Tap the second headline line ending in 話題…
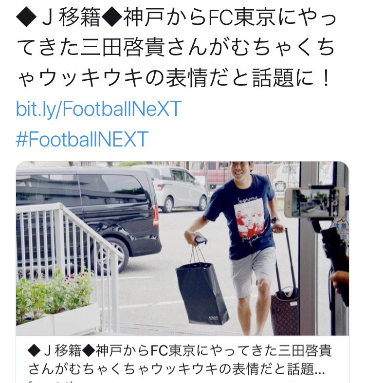 (176, 369)
